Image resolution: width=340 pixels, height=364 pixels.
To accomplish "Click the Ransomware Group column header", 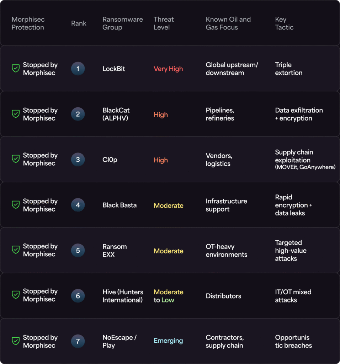I will pyautogui.click(x=122, y=23).
